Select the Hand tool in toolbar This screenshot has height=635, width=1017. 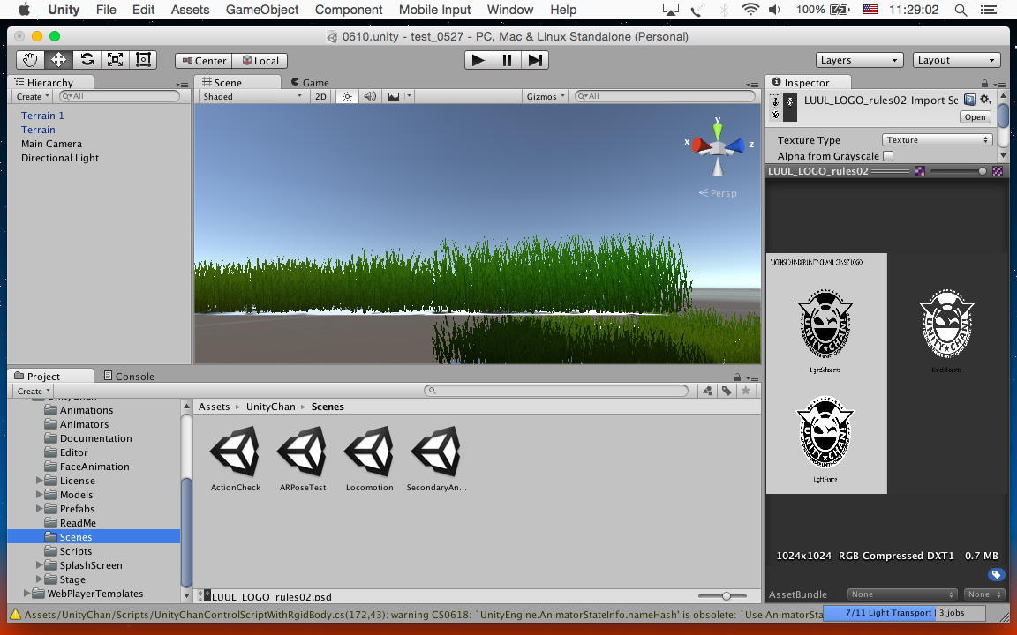pyautogui.click(x=30, y=60)
